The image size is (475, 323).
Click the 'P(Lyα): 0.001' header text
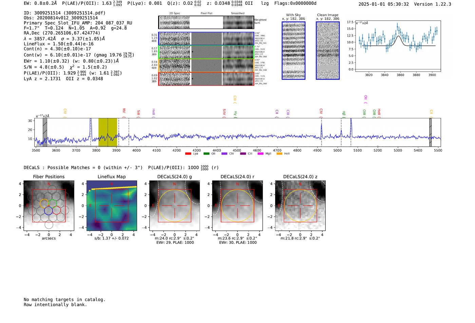coord(145,3)
